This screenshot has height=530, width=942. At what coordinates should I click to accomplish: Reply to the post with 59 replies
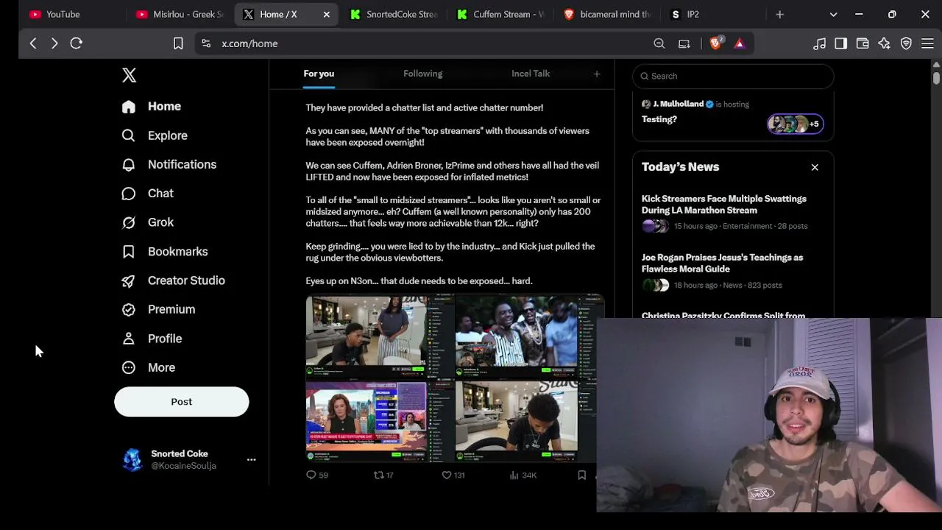(317, 476)
